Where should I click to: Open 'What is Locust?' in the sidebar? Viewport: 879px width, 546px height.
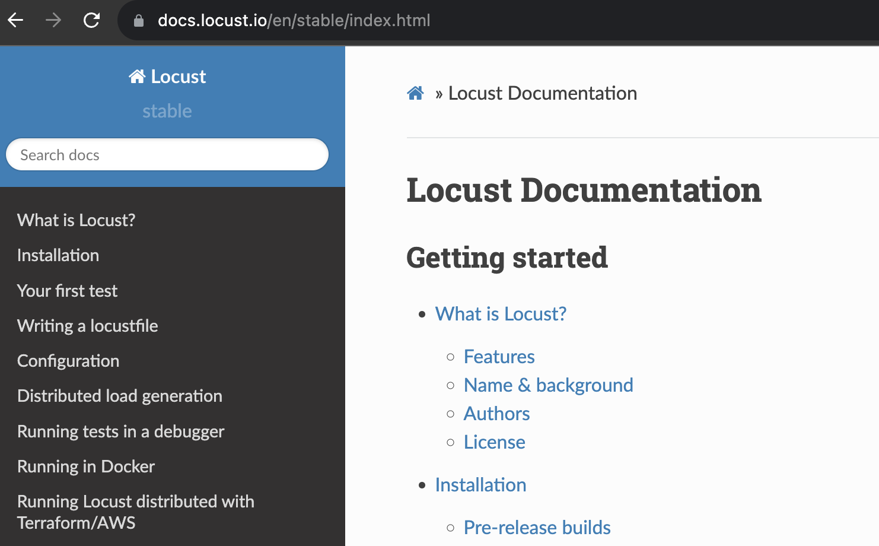point(76,220)
